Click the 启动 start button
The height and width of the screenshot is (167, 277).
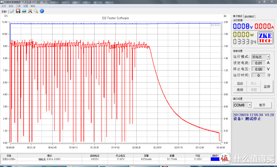(x=240, y=83)
